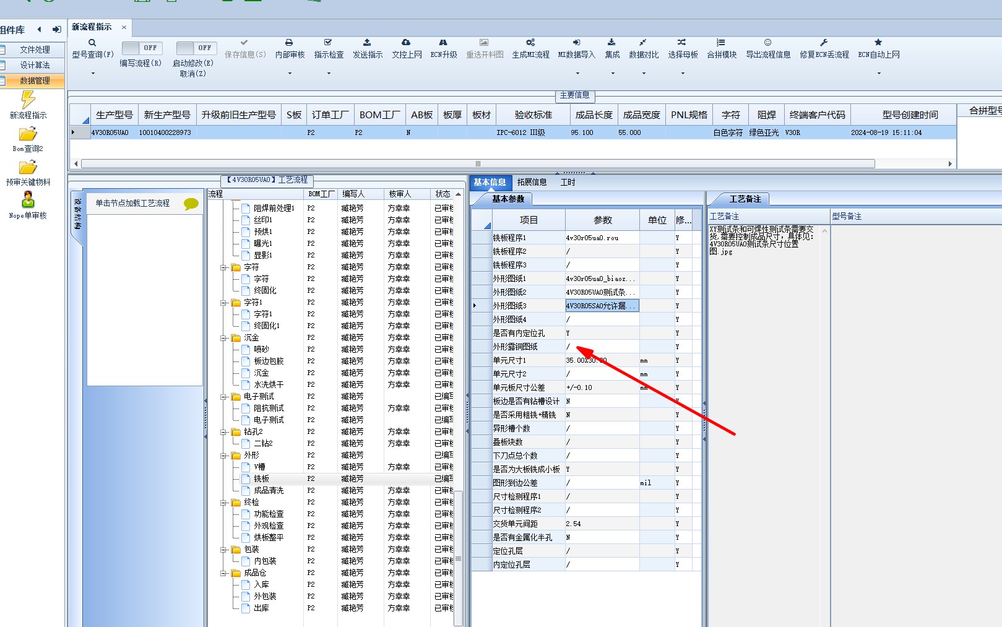Open the MI数据导入 dropdown arrow
1002x627 pixels.
click(x=576, y=73)
